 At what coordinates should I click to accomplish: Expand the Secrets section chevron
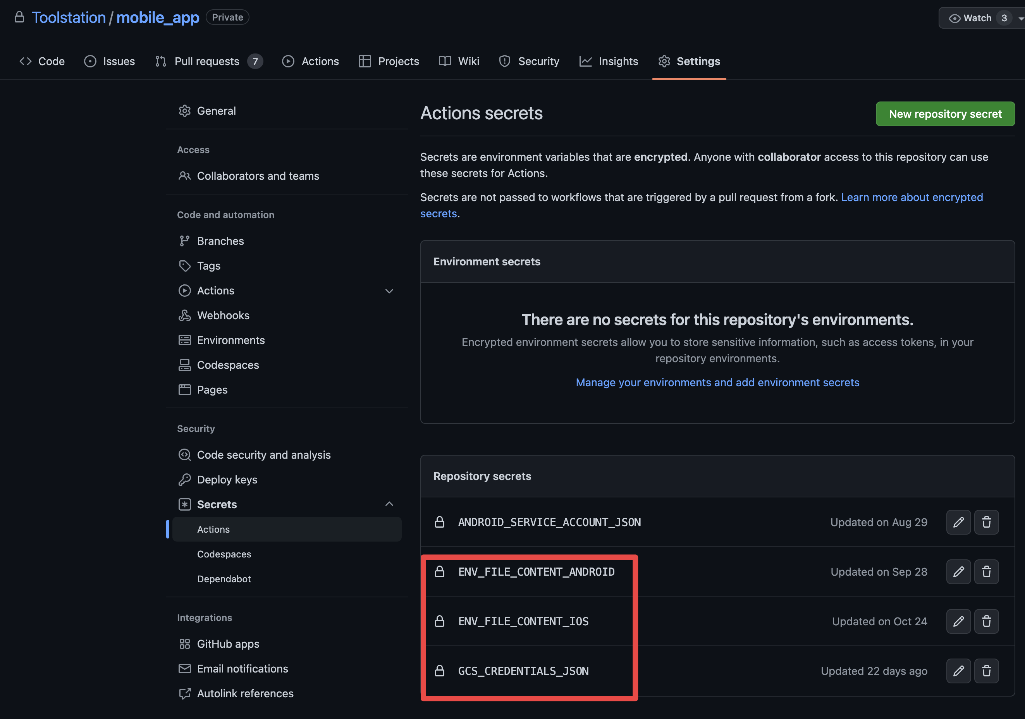[x=389, y=504]
